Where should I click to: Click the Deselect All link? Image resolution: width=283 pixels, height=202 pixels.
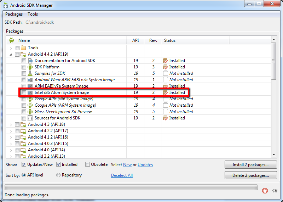point(122,175)
